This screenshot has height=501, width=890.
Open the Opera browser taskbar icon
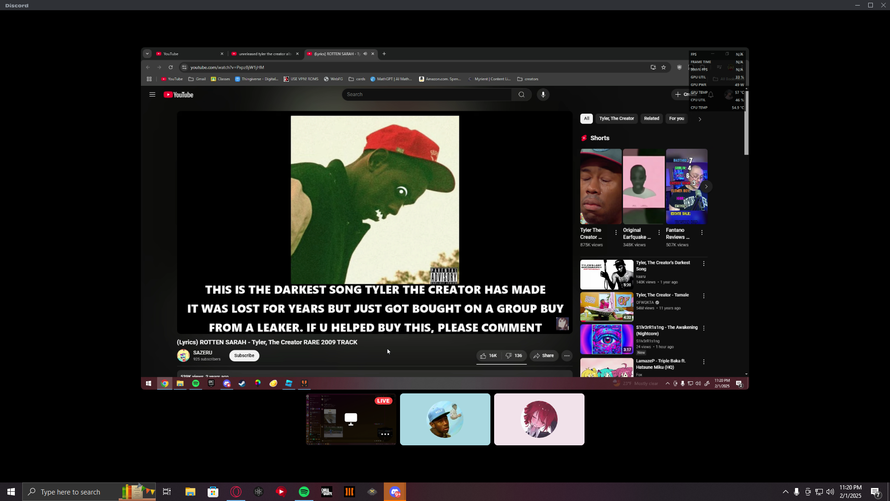(x=236, y=492)
